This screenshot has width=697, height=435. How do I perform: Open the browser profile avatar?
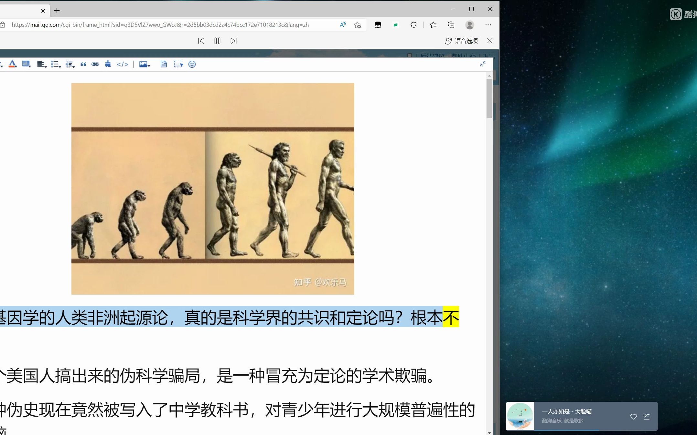(x=470, y=25)
